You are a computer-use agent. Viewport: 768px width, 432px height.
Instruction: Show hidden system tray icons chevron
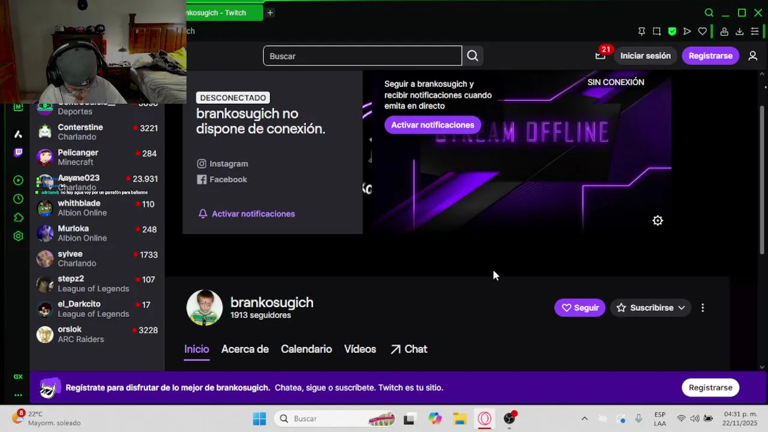pyautogui.click(x=584, y=419)
